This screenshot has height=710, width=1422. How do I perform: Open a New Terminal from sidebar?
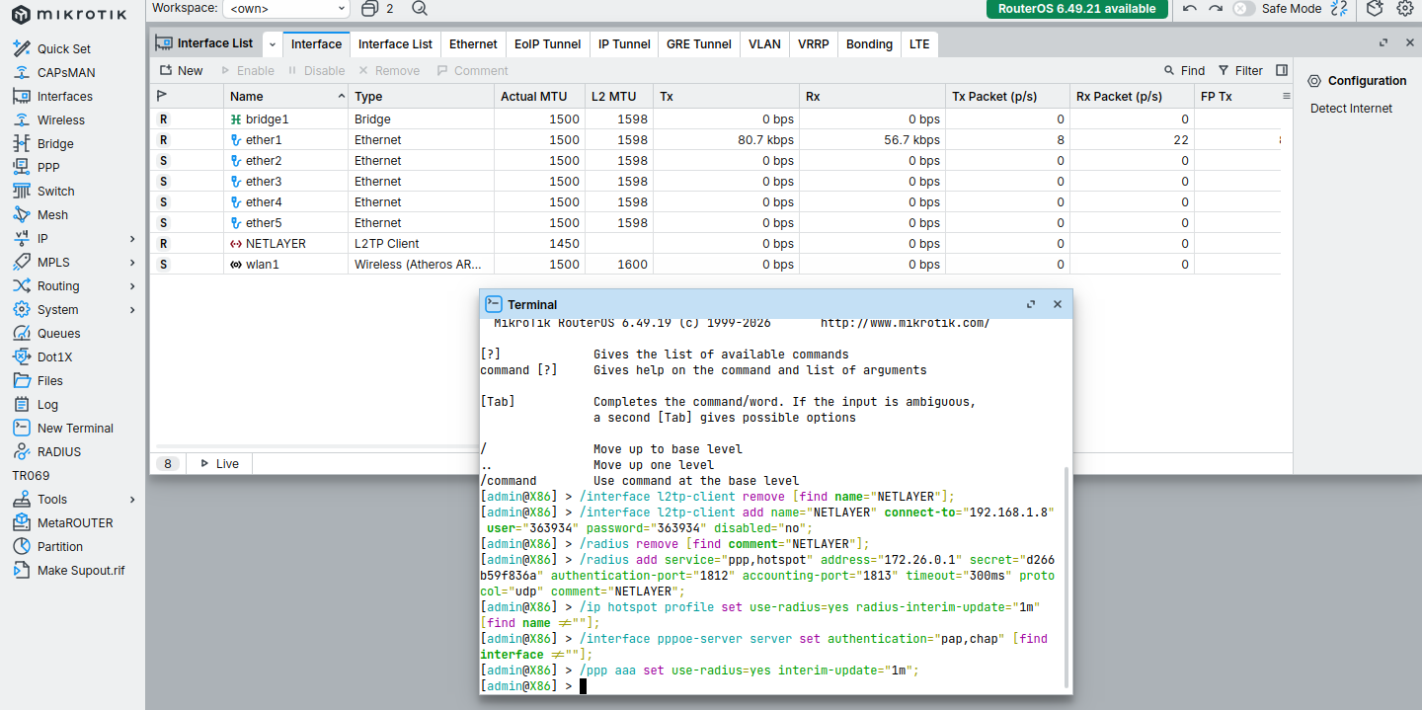click(x=75, y=428)
